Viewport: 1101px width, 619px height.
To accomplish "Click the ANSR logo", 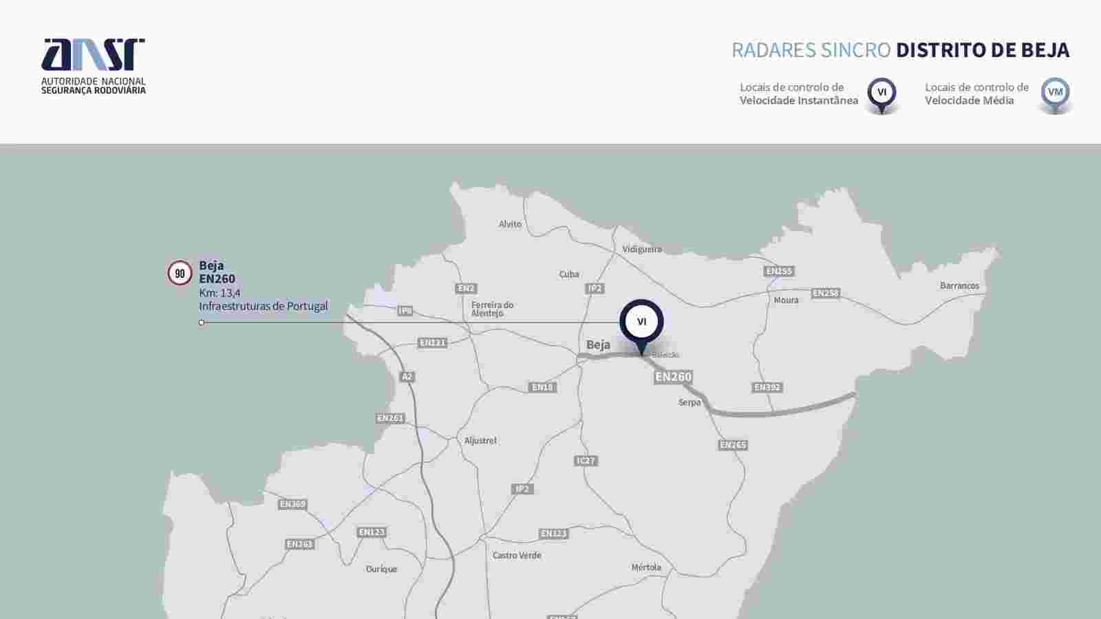I will tap(94, 66).
